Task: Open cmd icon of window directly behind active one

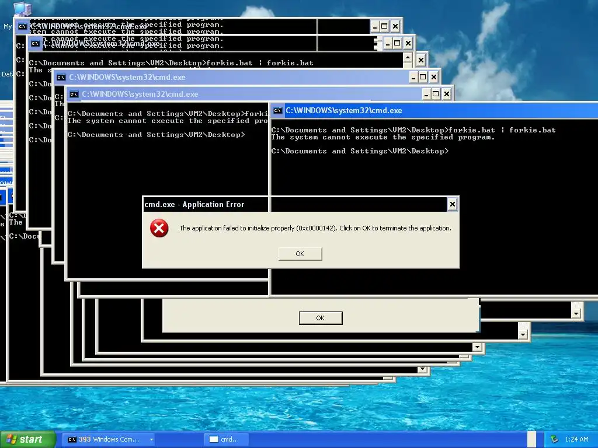Action: point(74,94)
